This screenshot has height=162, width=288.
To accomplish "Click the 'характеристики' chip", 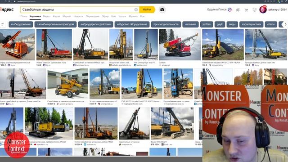I will tap(251, 24).
